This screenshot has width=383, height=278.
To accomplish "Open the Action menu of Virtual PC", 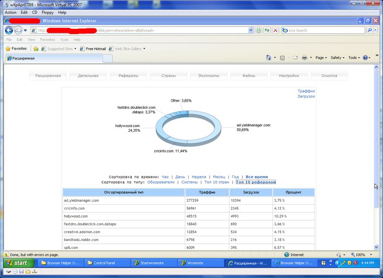I will [x=11, y=12].
